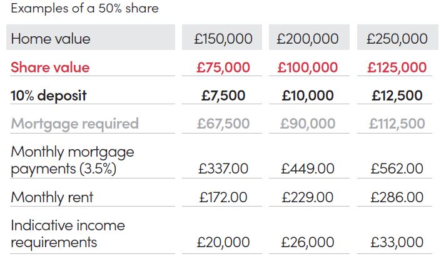Image resolution: width=446 pixels, height=259 pixels.
Task: Click the 'Indicative income requirements' label
Action: [68, 233]
